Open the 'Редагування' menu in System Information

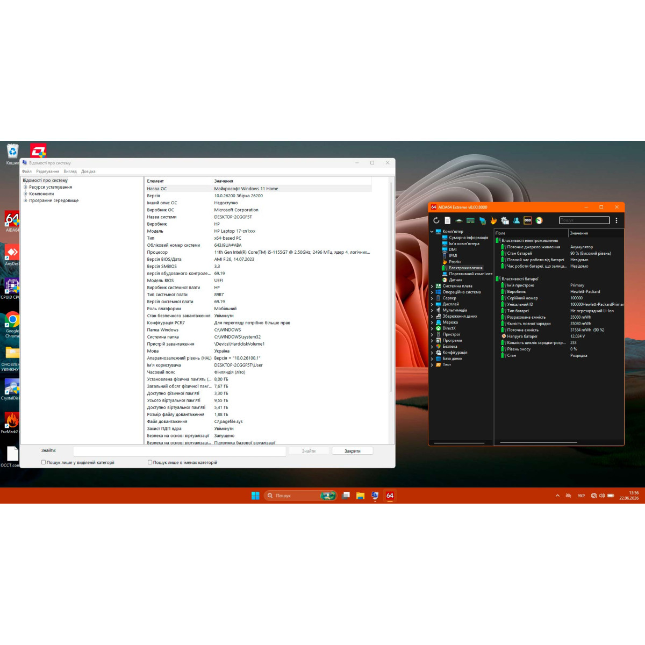click(x=48, y=171)
